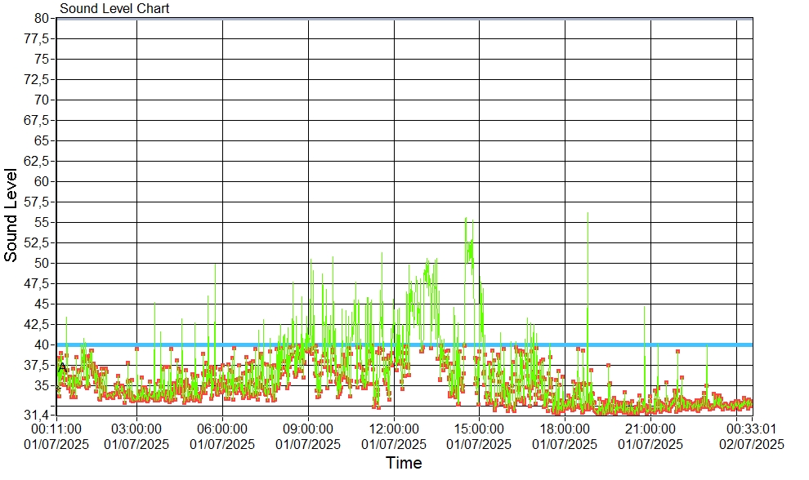Click the 12:00:00 time axis label
809x480 pixels.
(394, 428)
